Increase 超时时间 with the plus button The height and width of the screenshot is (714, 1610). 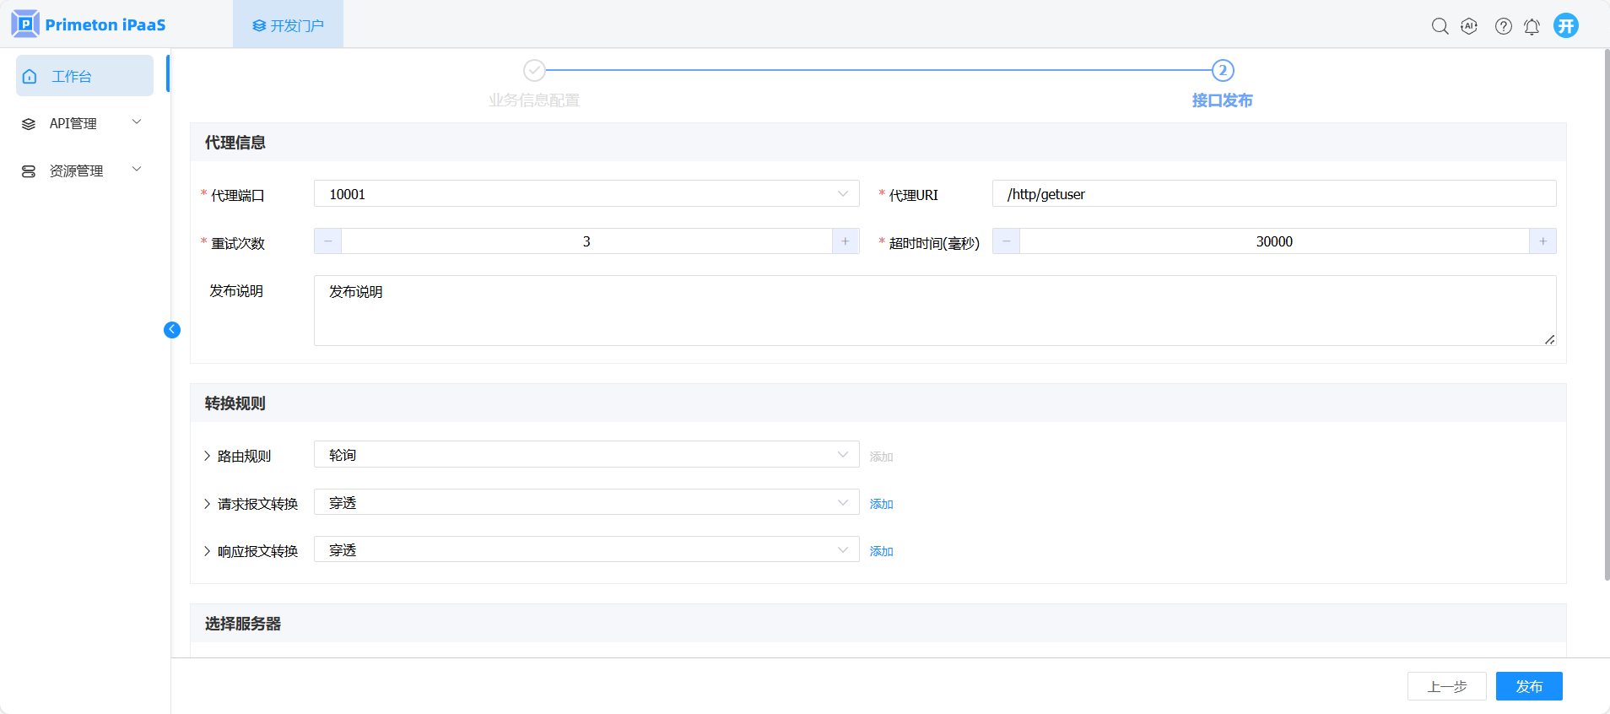(1542, 241)
